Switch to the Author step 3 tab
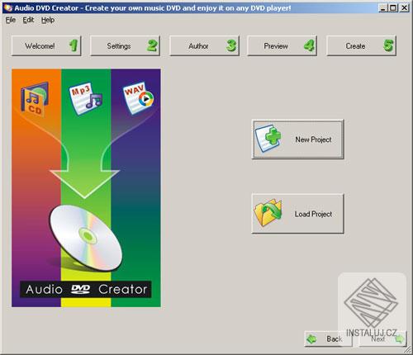The image size is (413, 355). click(x=204, y=45)
